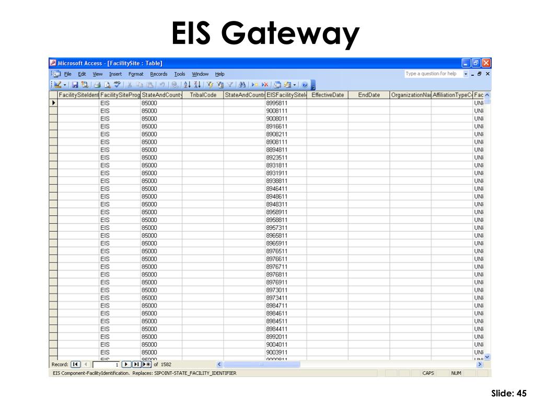Click the File Search icon

click(85, 85)
